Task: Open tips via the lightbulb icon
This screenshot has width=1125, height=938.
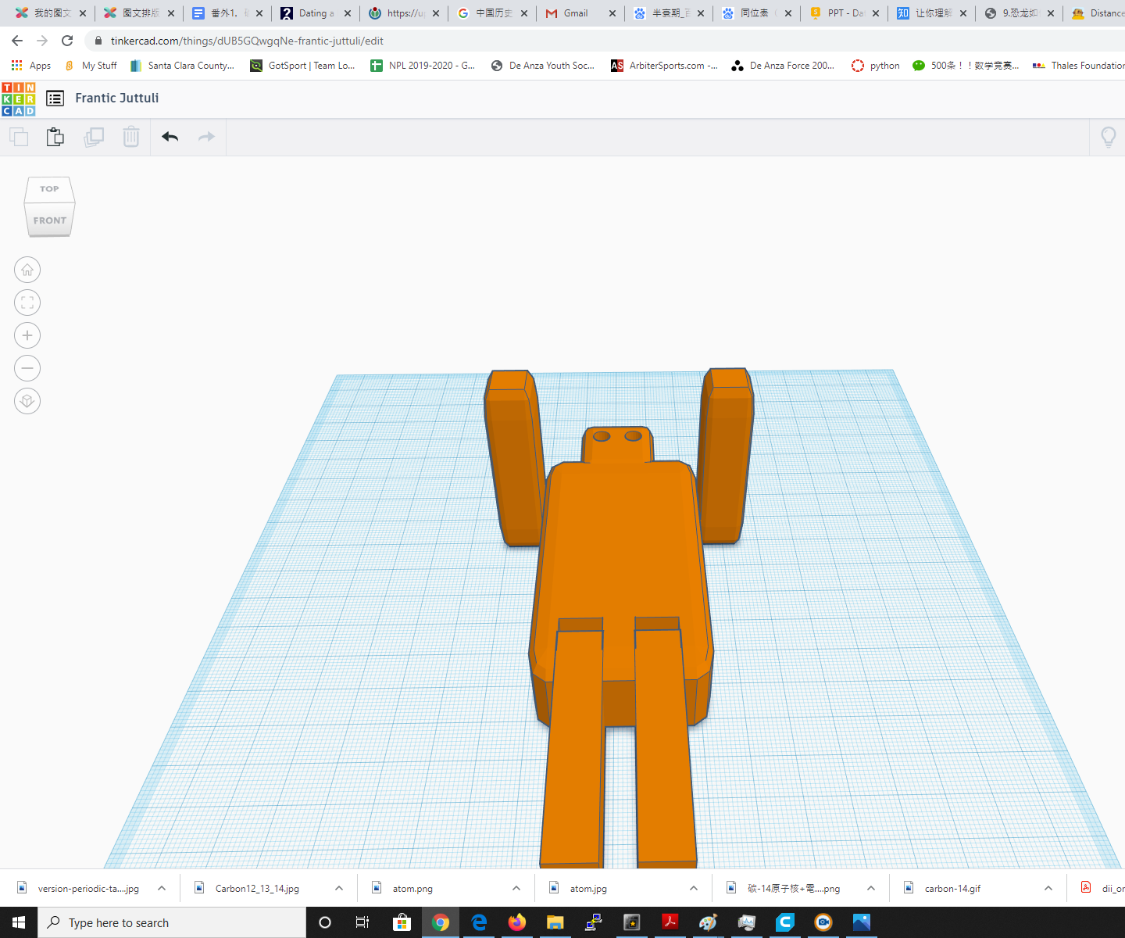Action: (x=1108, y=136)
